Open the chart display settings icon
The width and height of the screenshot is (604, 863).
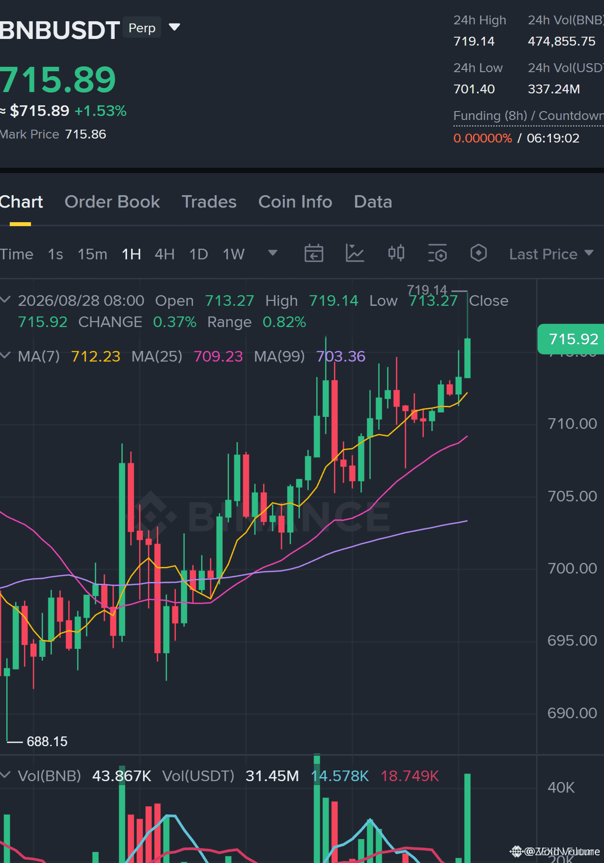click(438, 254)
